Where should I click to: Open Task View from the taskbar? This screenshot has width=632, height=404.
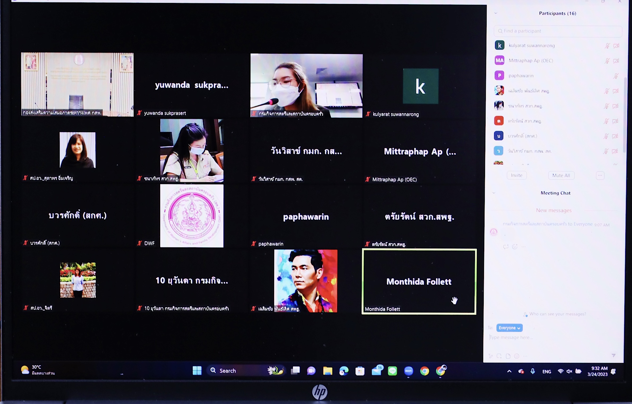[x=295, y=370]
